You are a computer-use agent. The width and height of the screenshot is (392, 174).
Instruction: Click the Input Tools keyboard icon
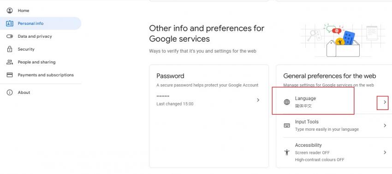pos(287,125)
